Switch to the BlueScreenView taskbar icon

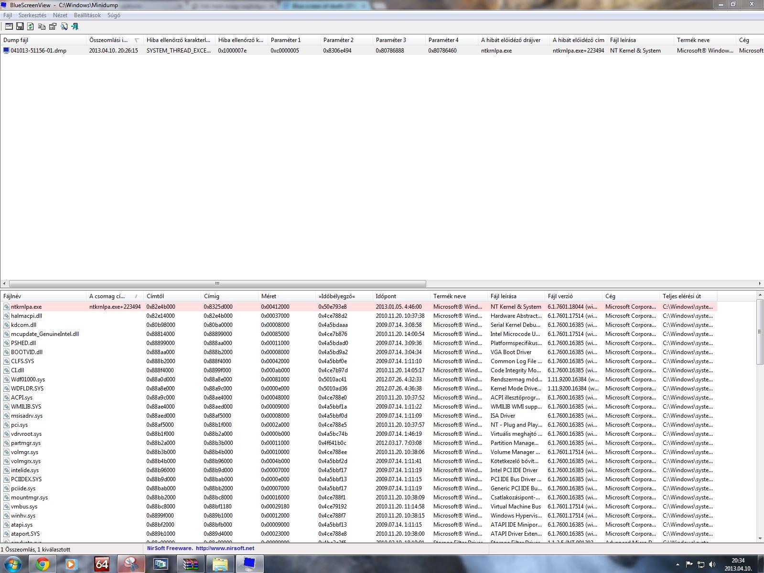pos(249,564)
